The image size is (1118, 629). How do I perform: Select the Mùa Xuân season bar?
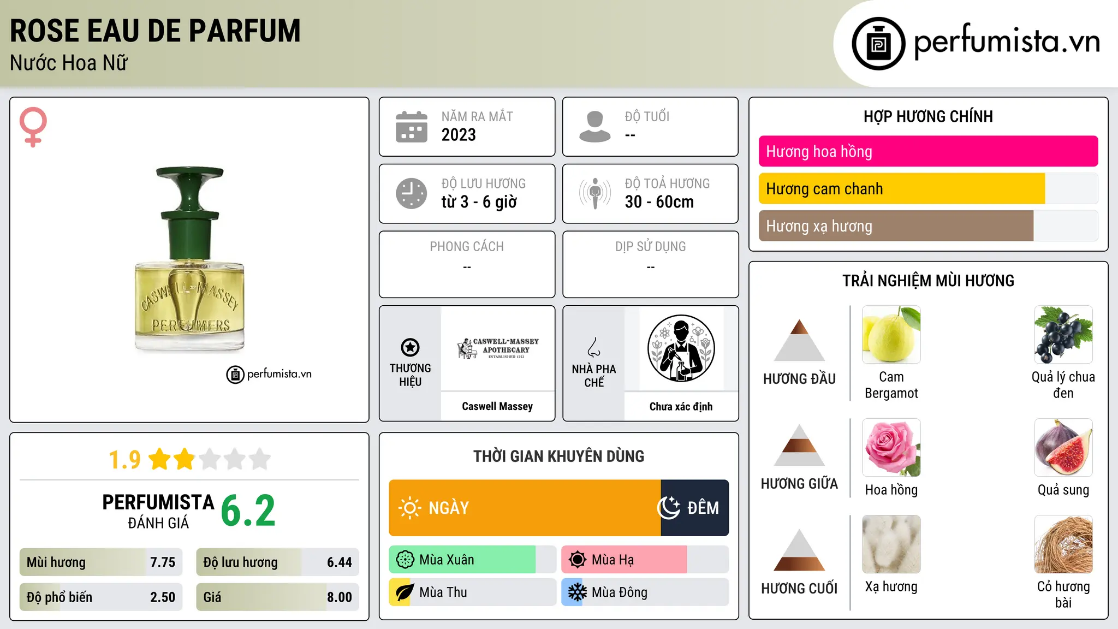473,560
